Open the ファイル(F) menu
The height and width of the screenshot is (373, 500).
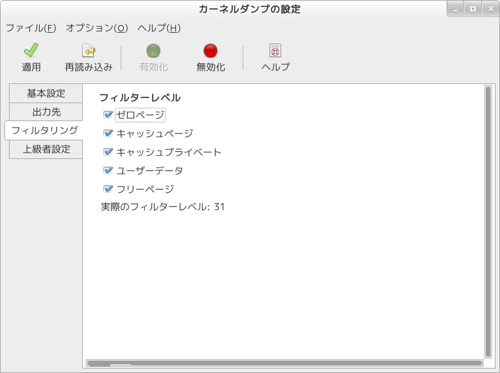tap(31, 28)
